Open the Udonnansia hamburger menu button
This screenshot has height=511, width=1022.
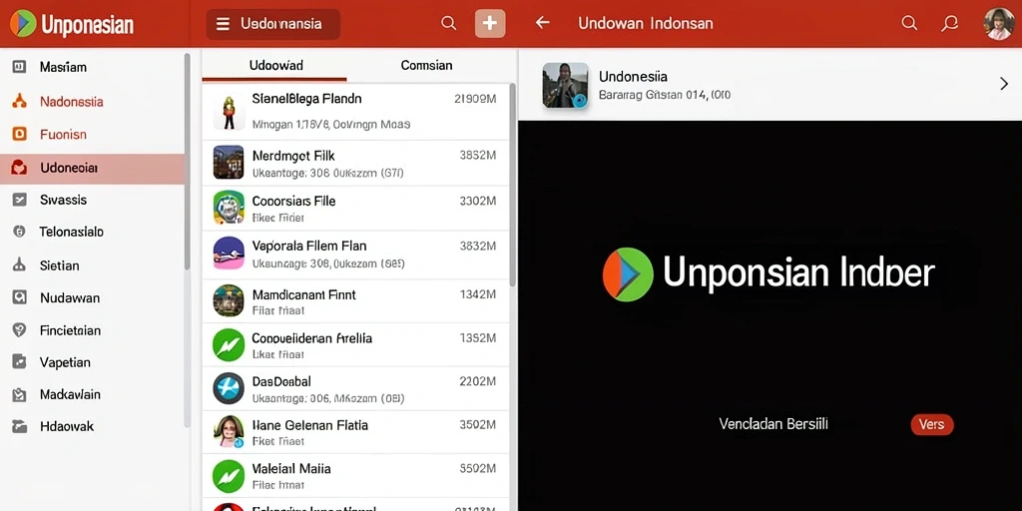click(x=272, y=24)
